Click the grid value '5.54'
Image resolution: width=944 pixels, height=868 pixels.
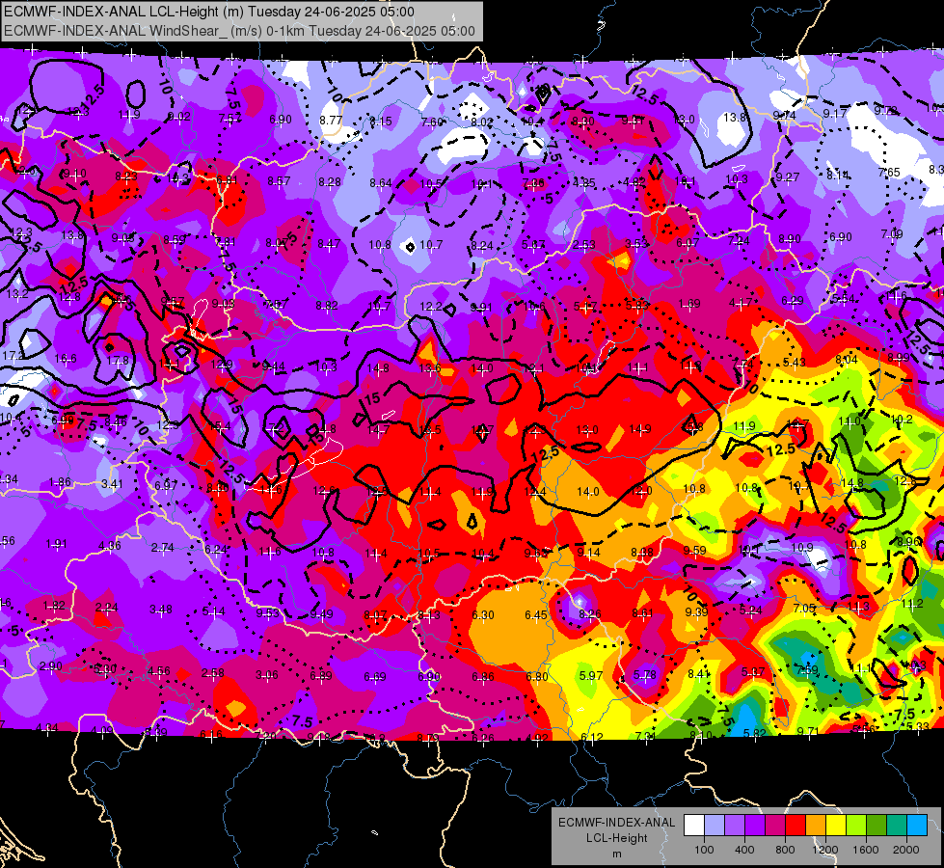[x=844, y=299]
